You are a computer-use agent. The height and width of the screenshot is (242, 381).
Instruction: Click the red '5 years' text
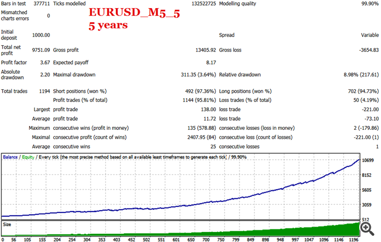(x=108, y=25)
